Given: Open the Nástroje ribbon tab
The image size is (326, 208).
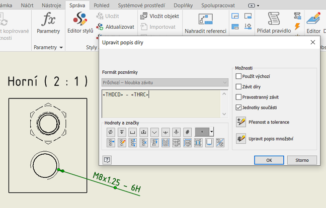Looking at the screenshot, I should click(x=51, y=5).
